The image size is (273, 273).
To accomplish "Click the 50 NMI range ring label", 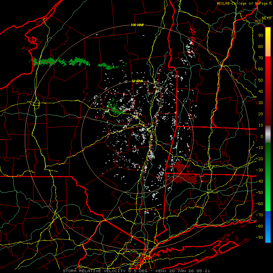I will [x=137, y=81].
